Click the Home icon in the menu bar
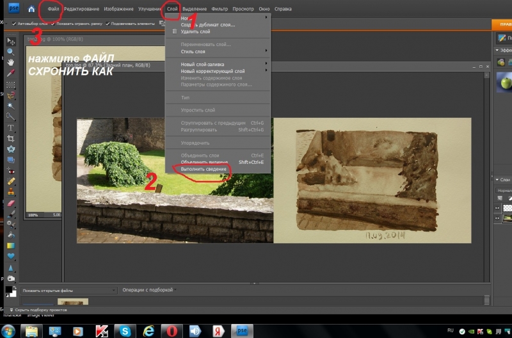Viewport: 512px width, 338px height. 32,9
